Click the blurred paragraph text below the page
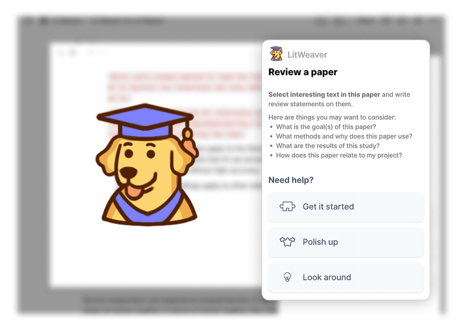 coord(180,305)
